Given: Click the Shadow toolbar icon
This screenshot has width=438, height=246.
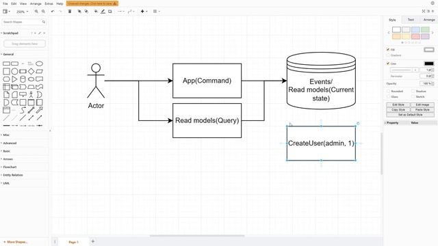Looking at the screenshot, I should [110, 12].
